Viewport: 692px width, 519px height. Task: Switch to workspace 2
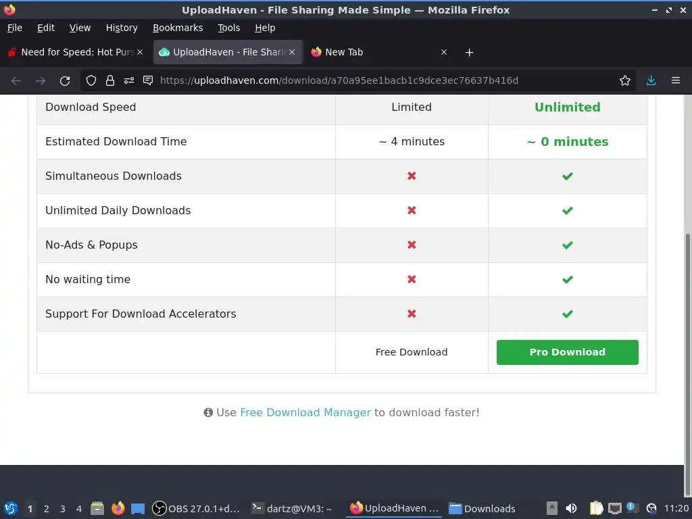(x=47, y=509)
